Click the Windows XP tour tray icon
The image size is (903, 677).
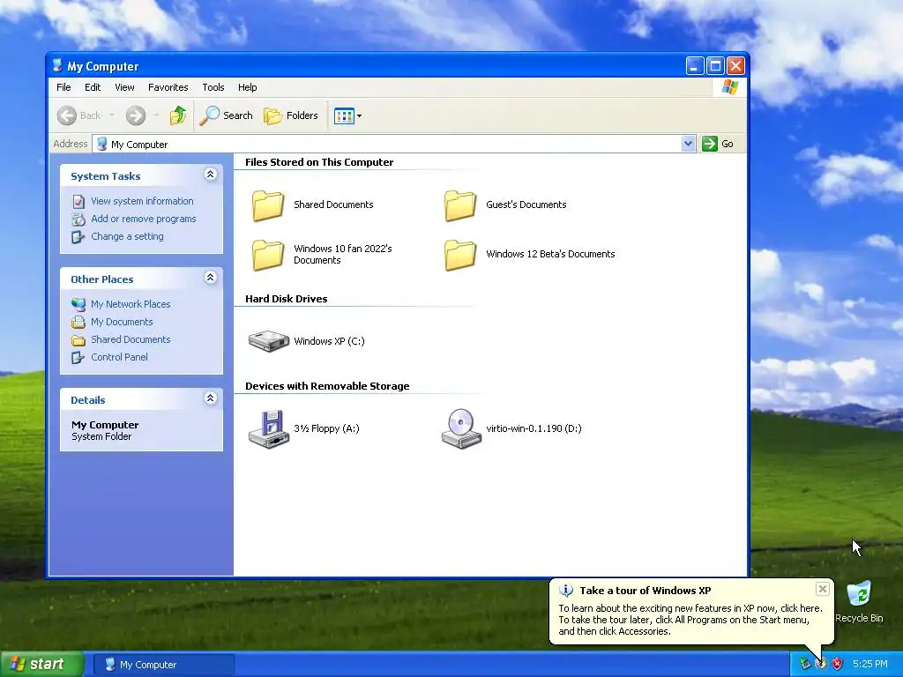(x=821, y=665)
